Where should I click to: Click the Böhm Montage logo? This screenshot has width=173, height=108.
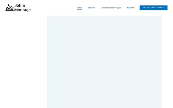click(18, 8)
